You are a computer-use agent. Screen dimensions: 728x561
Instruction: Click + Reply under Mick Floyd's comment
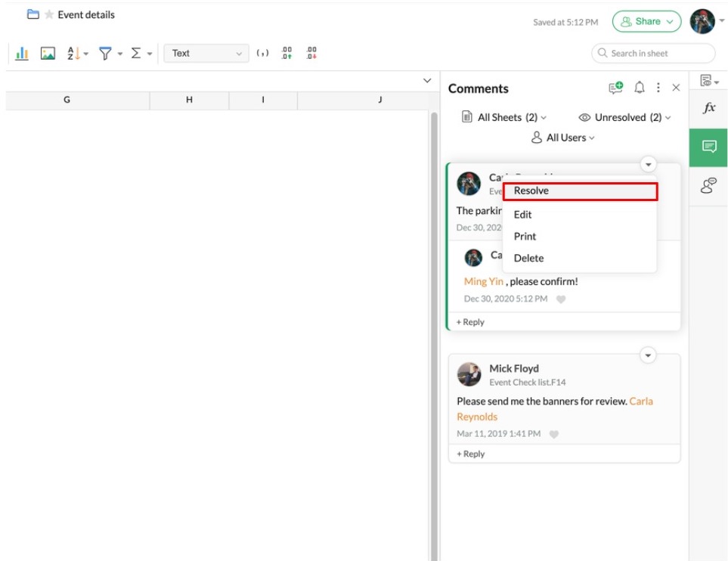click(471, 454)
